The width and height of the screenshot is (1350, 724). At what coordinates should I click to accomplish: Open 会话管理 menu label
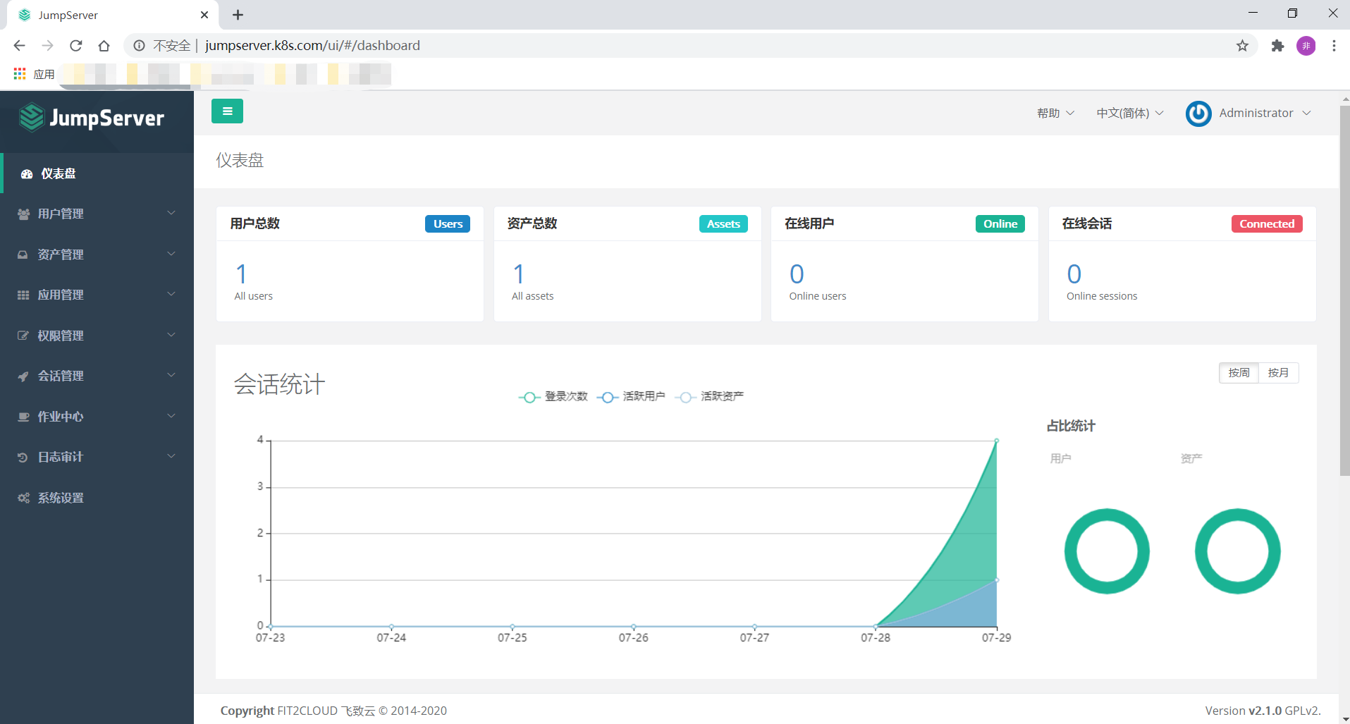[61, 376]
